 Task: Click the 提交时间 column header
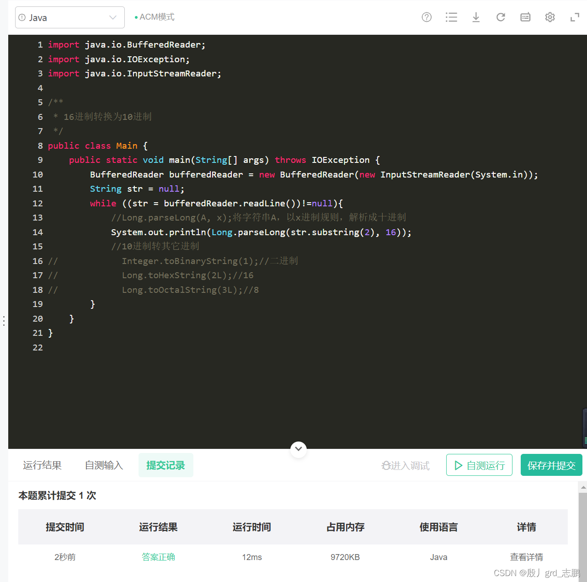click(65, 527)
